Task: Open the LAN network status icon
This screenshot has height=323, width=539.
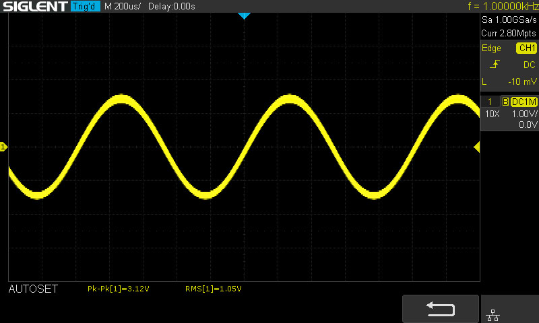Action: 493,315
